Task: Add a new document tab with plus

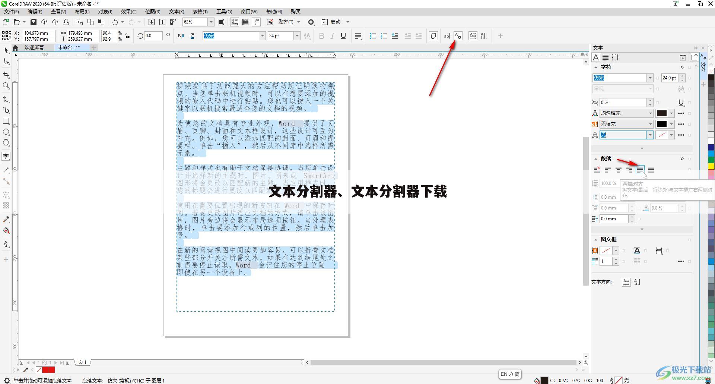Action: pyautogui.click(x=94, y=47)
